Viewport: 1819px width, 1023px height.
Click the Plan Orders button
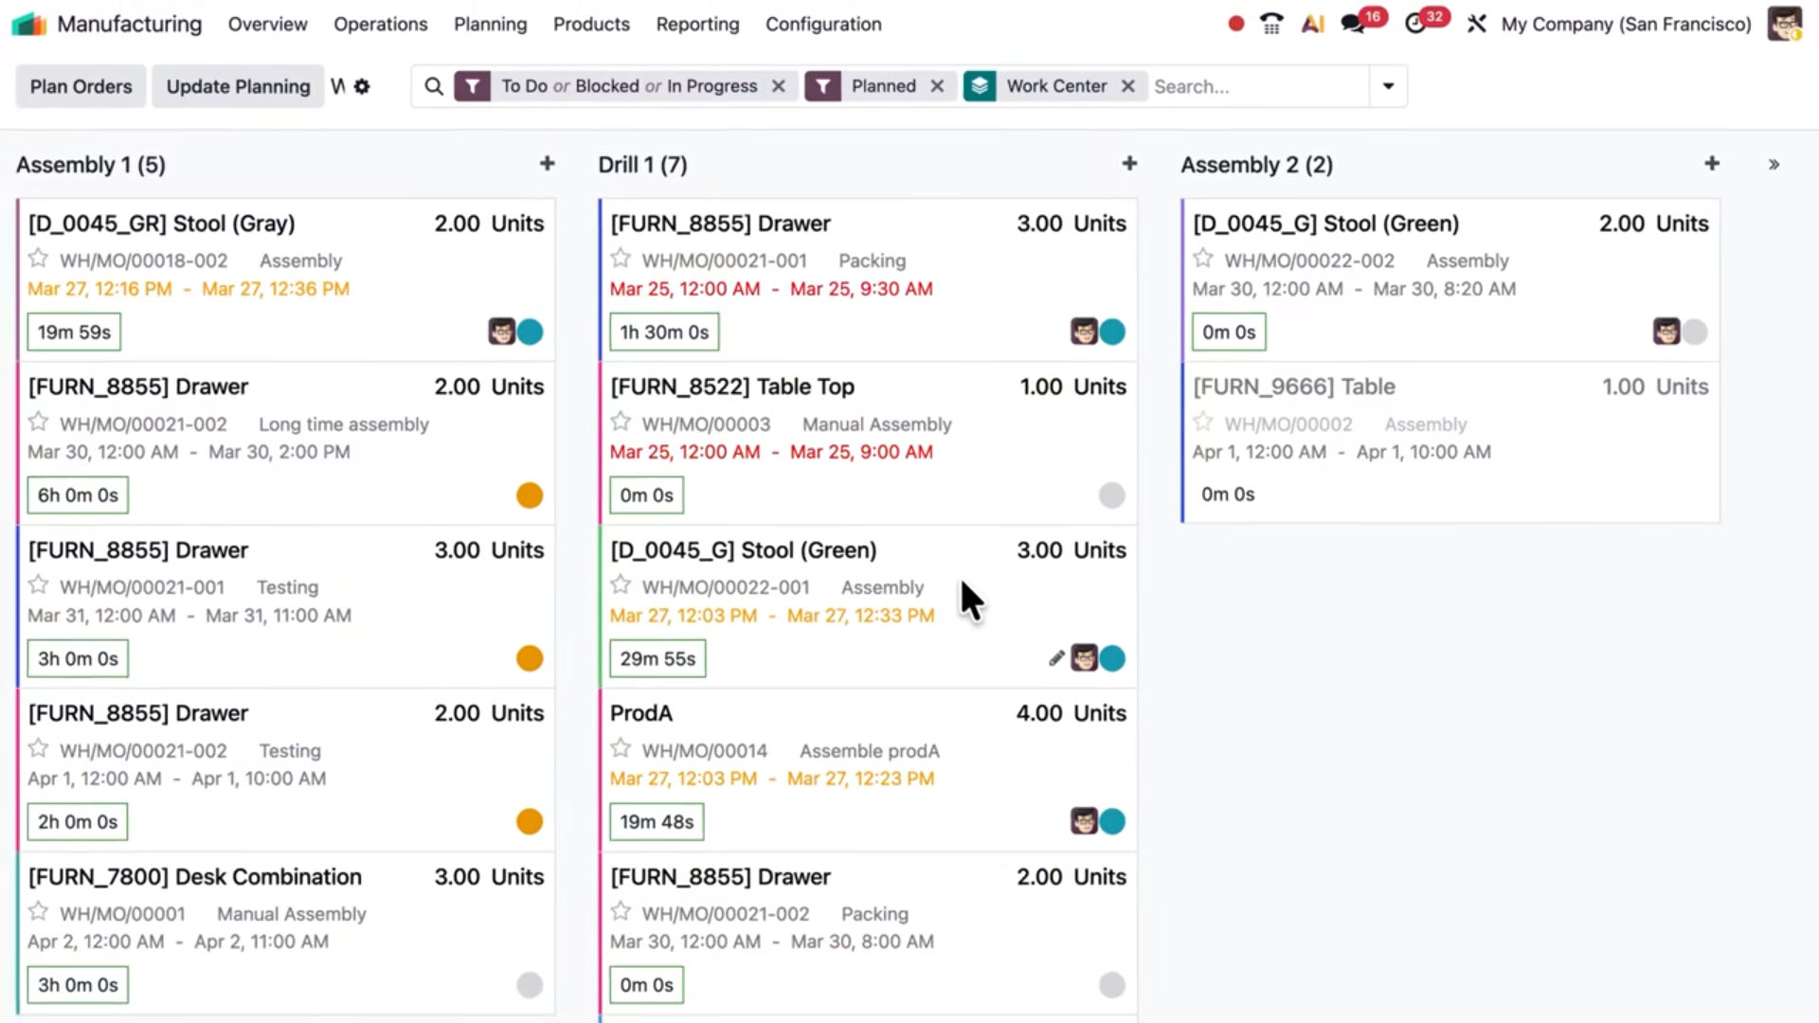tap(80, 85)
